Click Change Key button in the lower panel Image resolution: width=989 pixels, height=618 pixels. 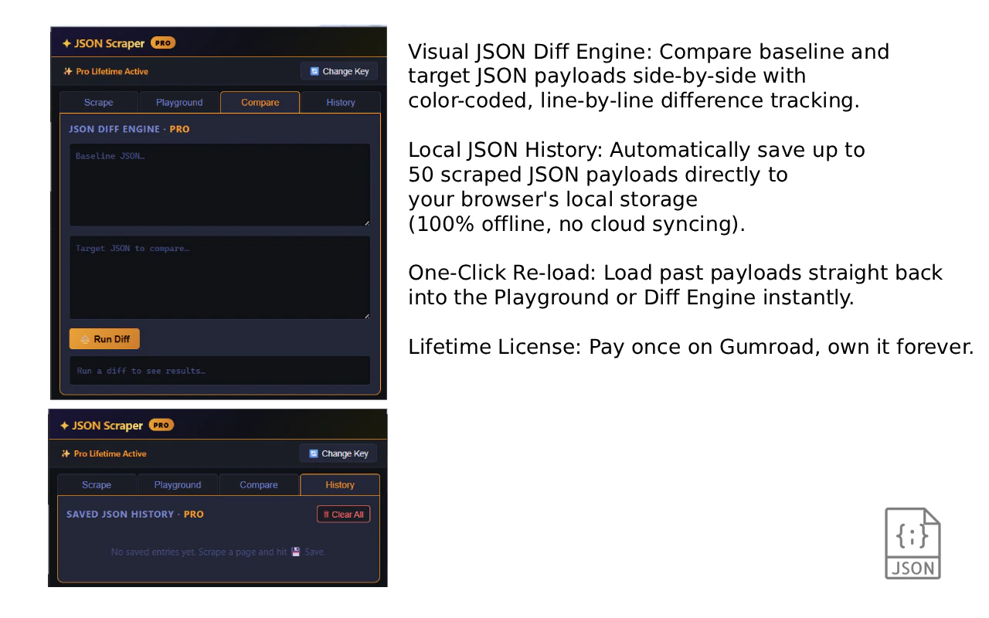(338, 453)
